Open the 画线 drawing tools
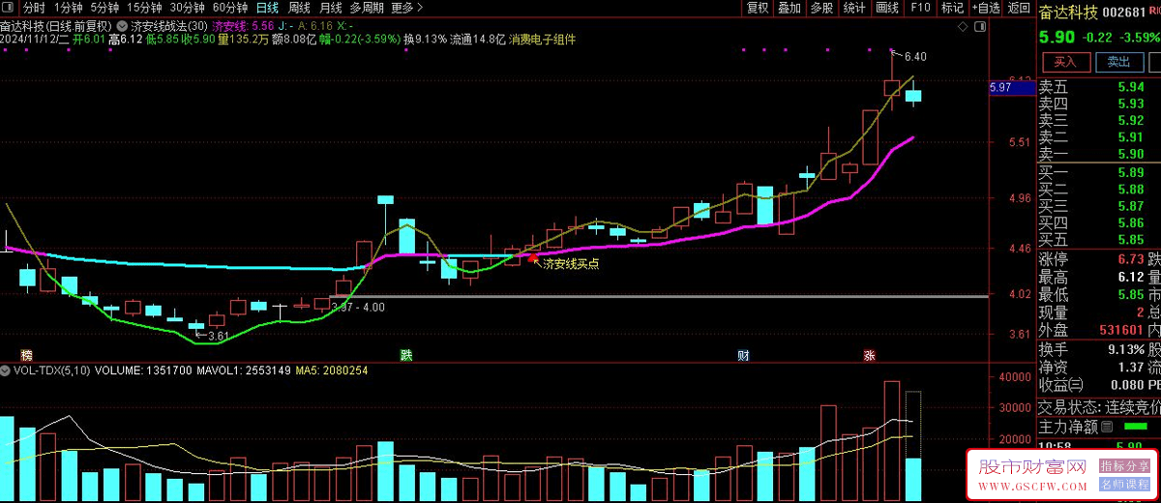The height and width of the screenshot is (503, 1161). click(887, 8)
